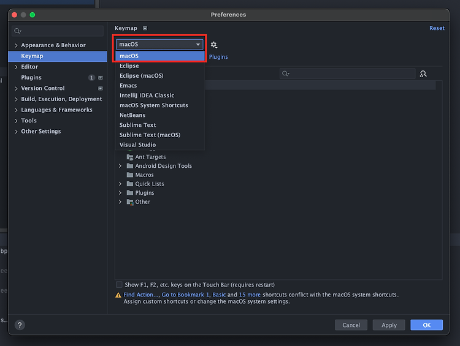
Task: Focus the keymap actions search field
Action: pos(347,73)
